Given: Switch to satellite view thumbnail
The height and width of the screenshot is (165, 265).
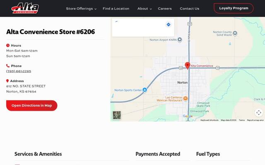Looking at the screenshot, I should click(x=117, y=115).
